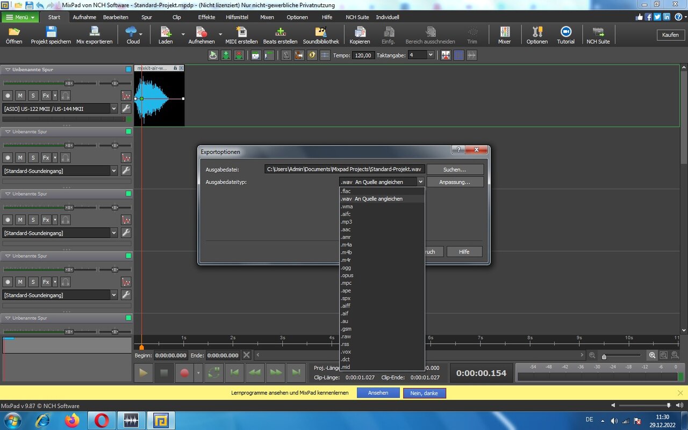The image size is (688, 430).
Task: Solo the second track with S button
Action: [x=33, y=158]
